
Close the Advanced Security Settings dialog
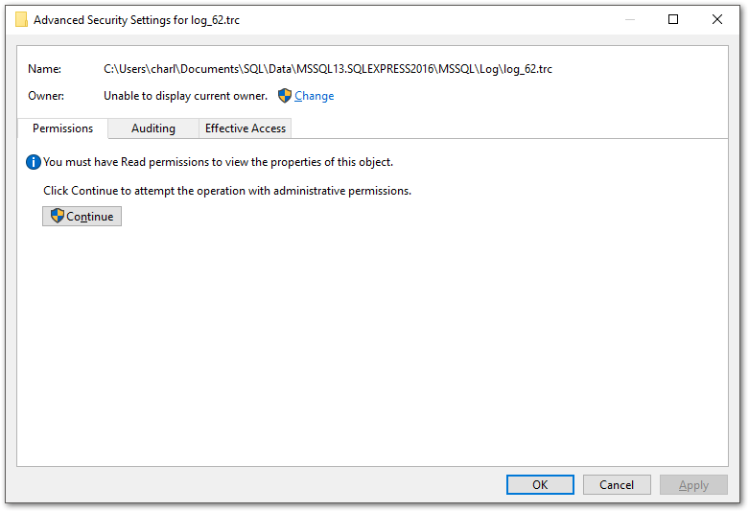pos(717,19)
